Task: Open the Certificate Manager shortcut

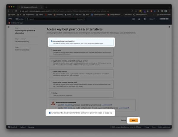Action: (x=15, y=23)
